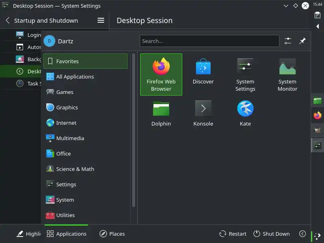This screenshot has height=243, width=324.
Task: Open Dolphin from the side panel
Action: pos(318,100)
